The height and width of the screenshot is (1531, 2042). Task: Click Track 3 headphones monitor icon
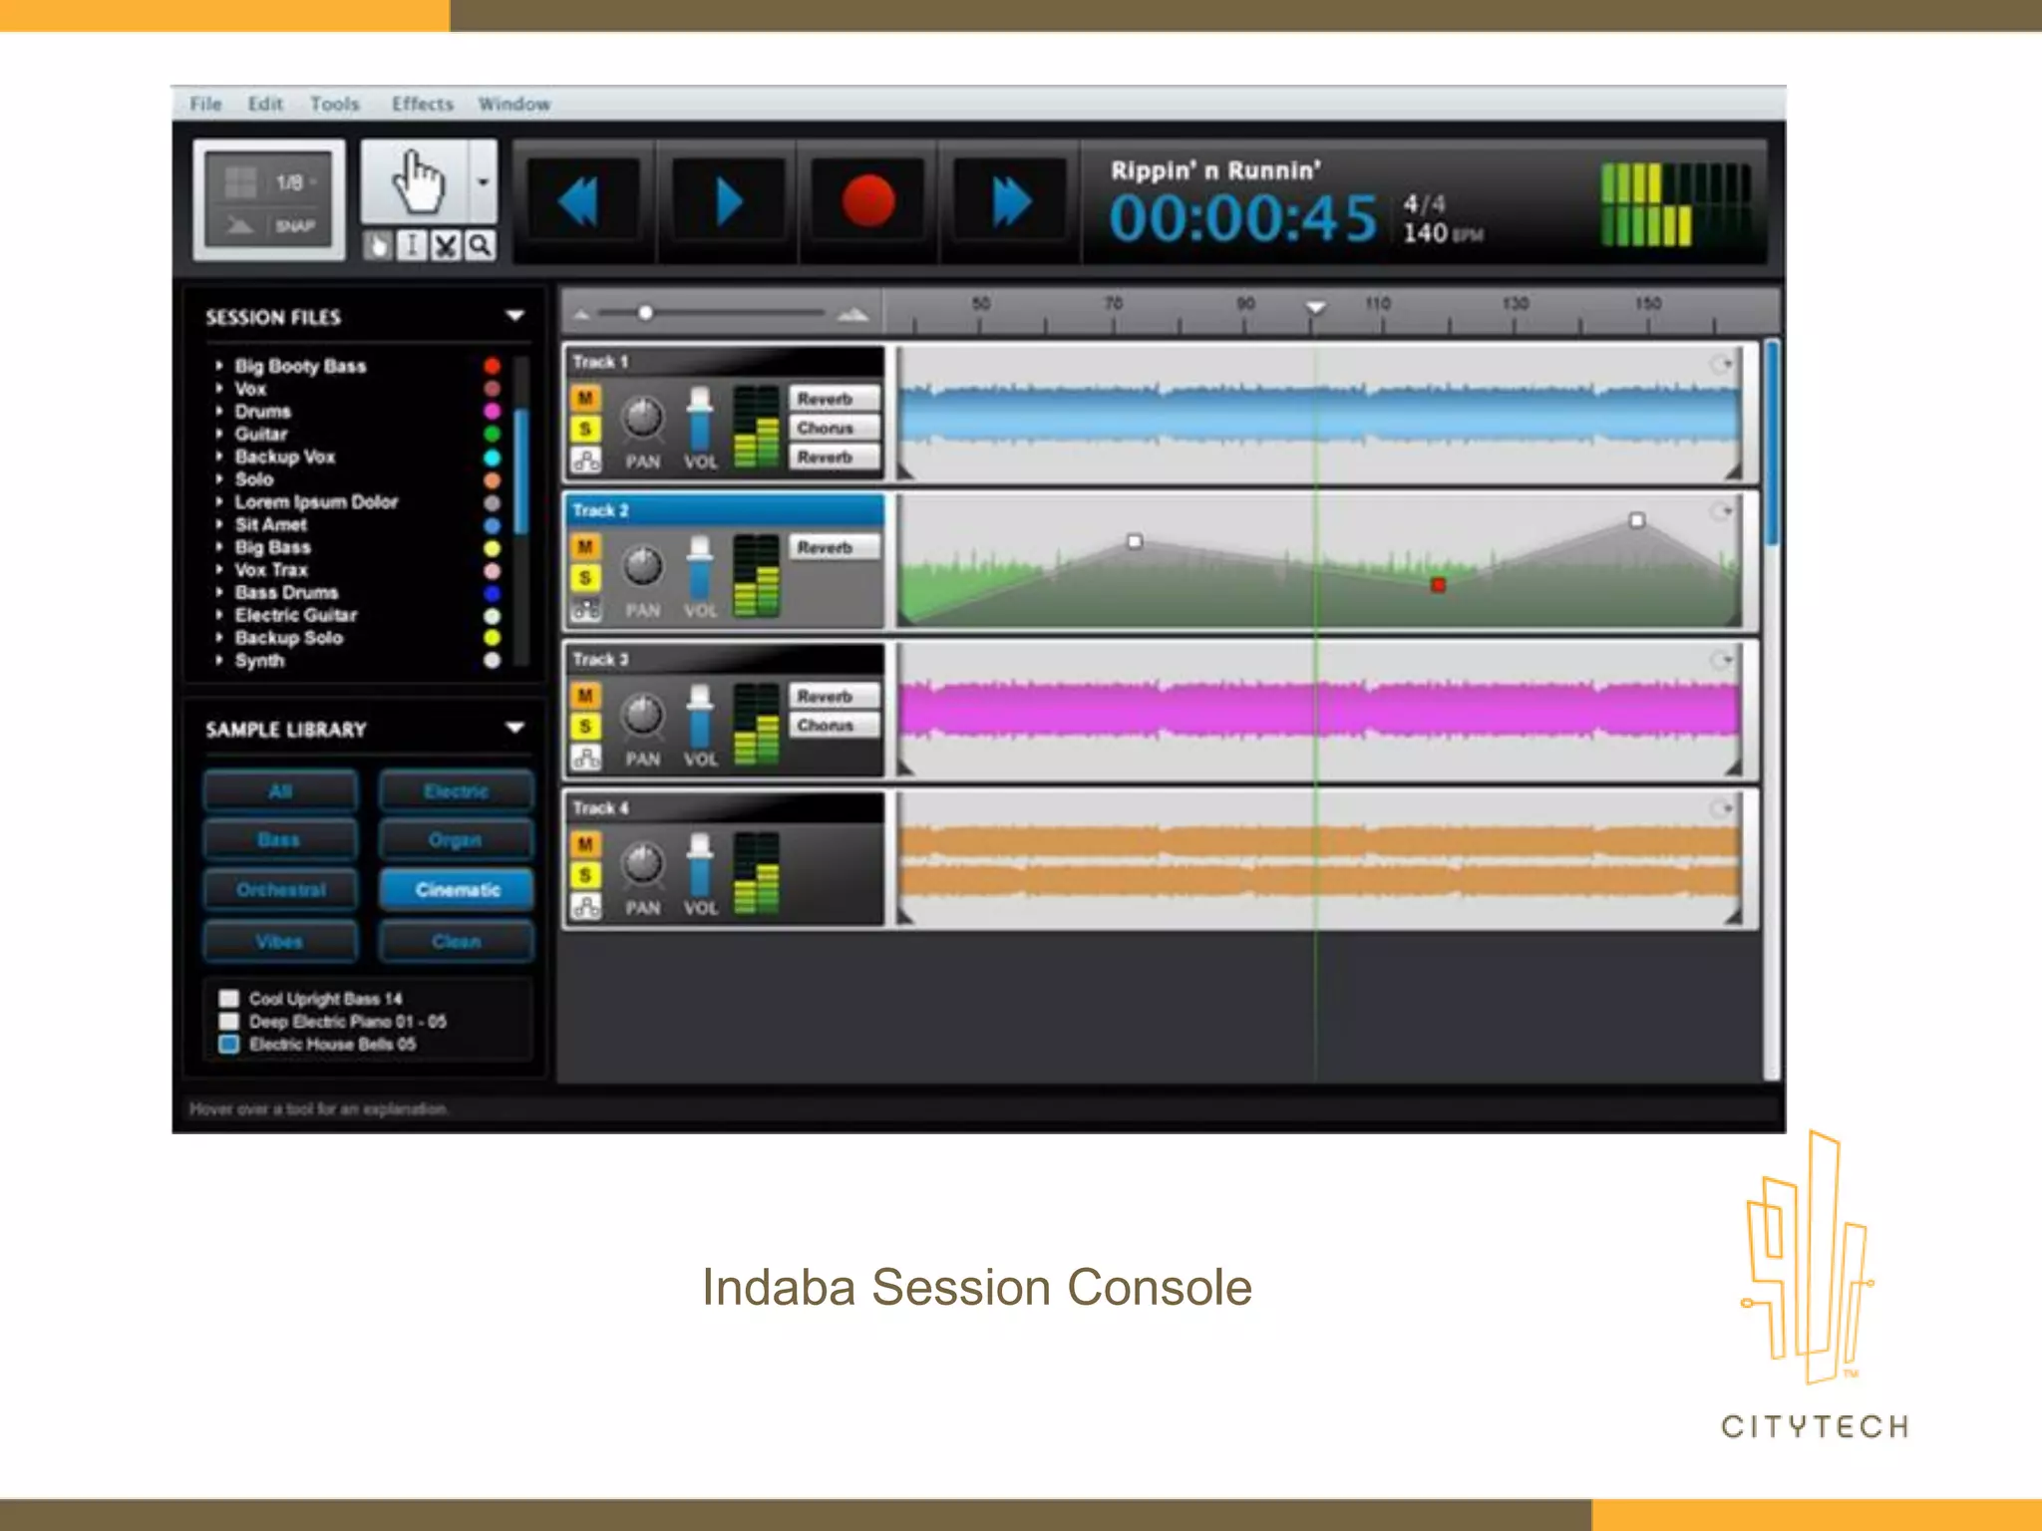(585, 758)
